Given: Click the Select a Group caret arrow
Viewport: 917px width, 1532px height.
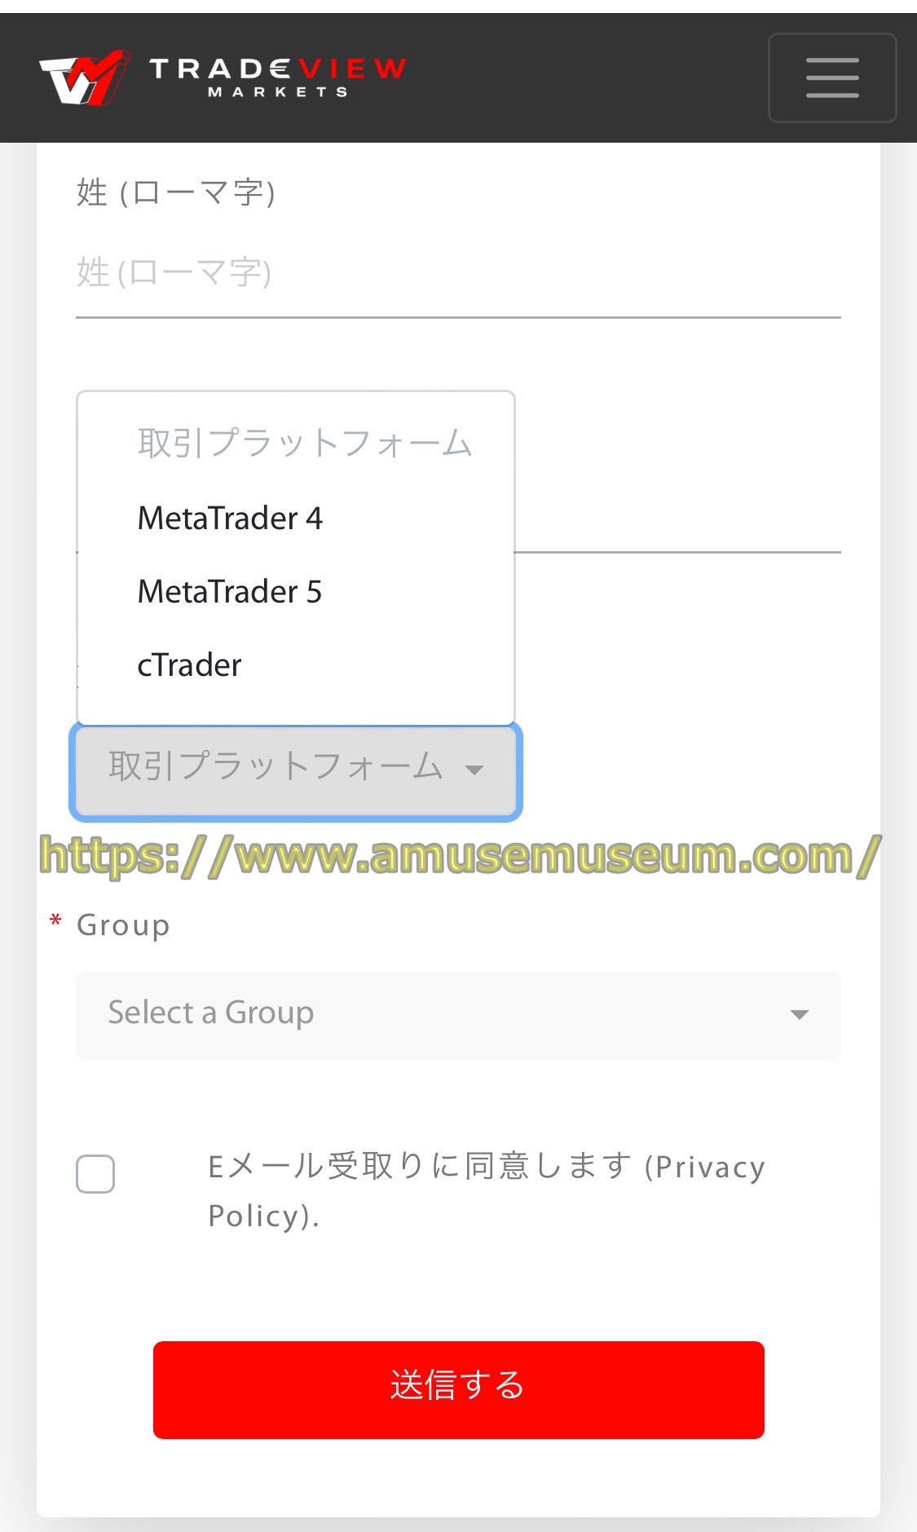Looking at the screenshot, I should tap(799, 1014).
